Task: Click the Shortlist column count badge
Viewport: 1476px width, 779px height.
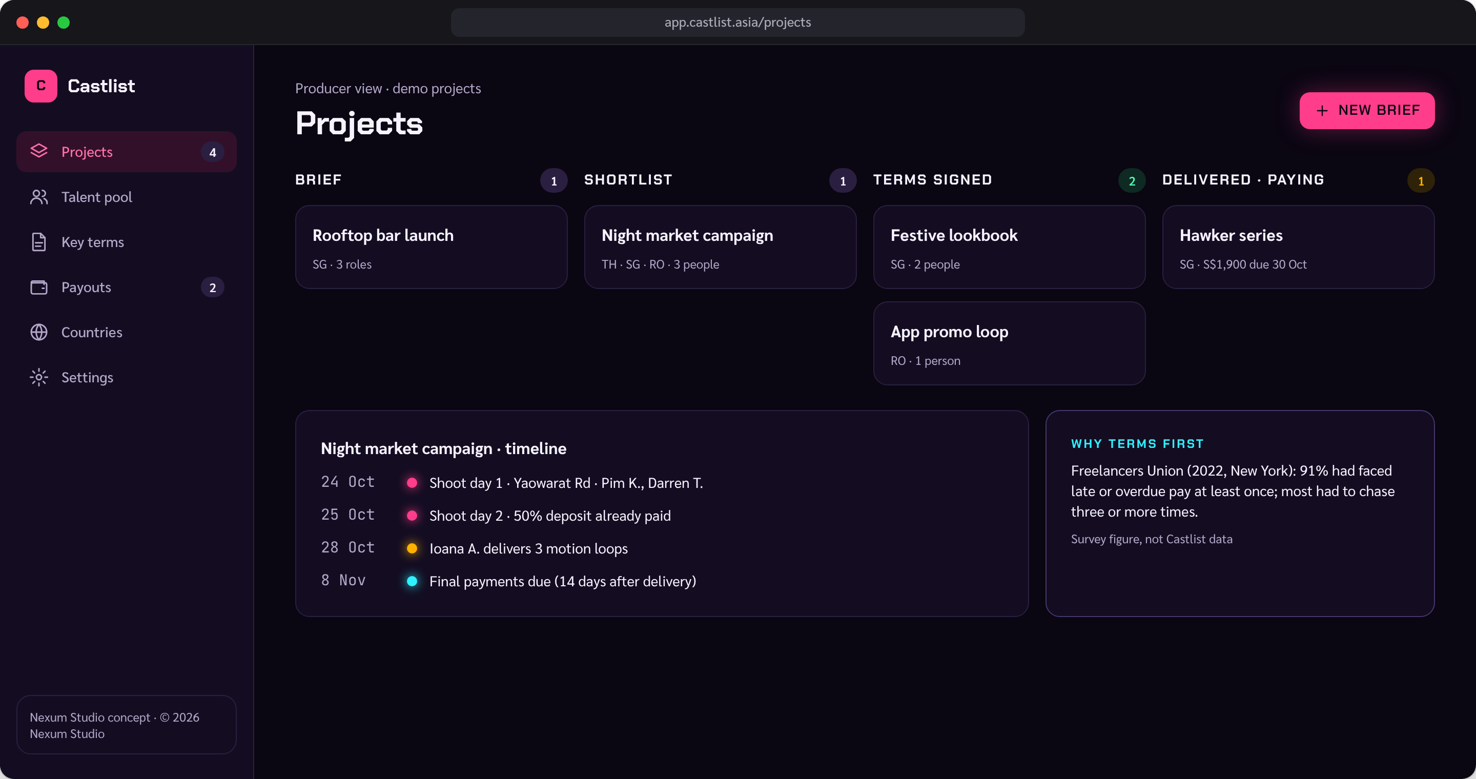Action: pos(843,181)
